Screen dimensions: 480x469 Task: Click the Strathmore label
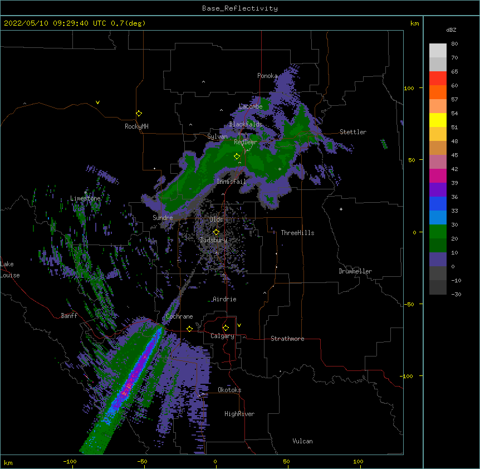[x=287, y=339]
